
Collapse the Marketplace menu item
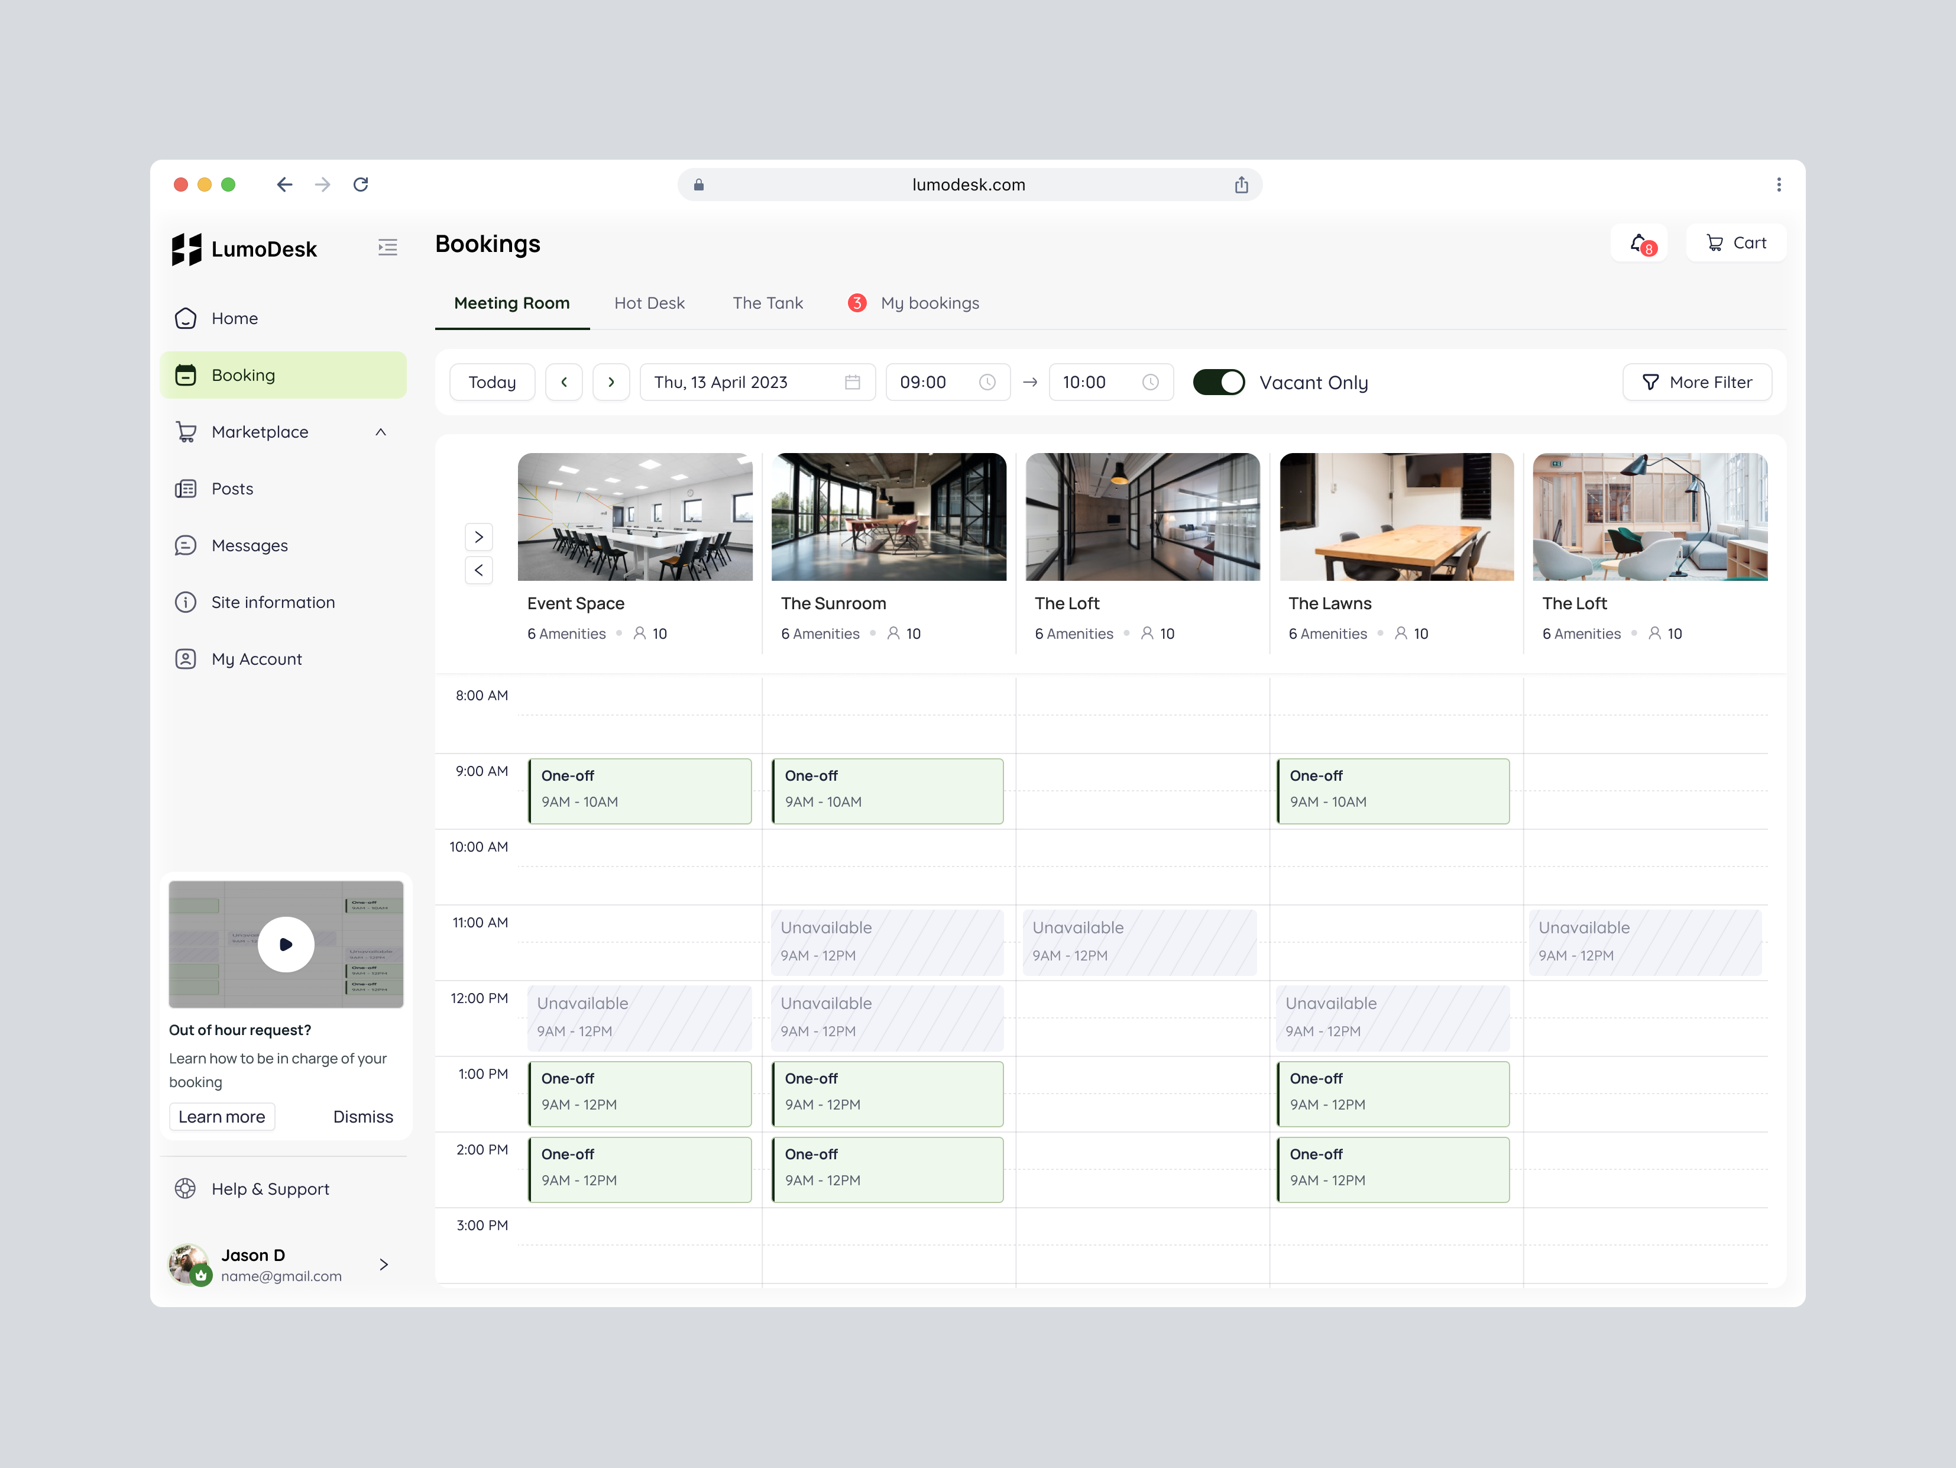[380, 432]
